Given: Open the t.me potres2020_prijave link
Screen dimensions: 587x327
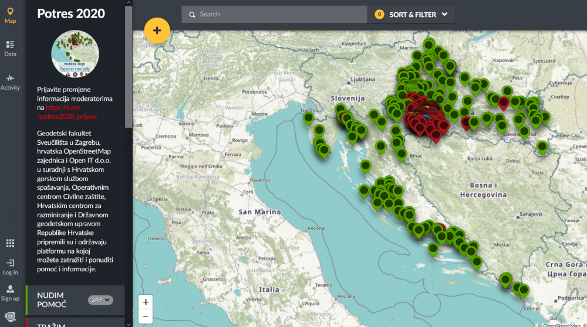Looking at the screenshot, I should pos(67,112).
